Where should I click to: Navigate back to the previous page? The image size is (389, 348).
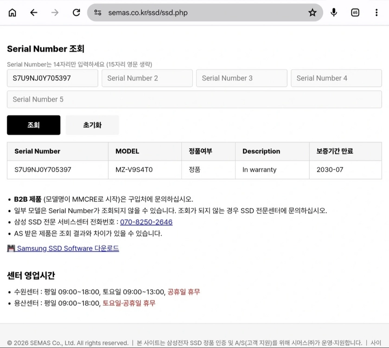(x=33, y=13)
